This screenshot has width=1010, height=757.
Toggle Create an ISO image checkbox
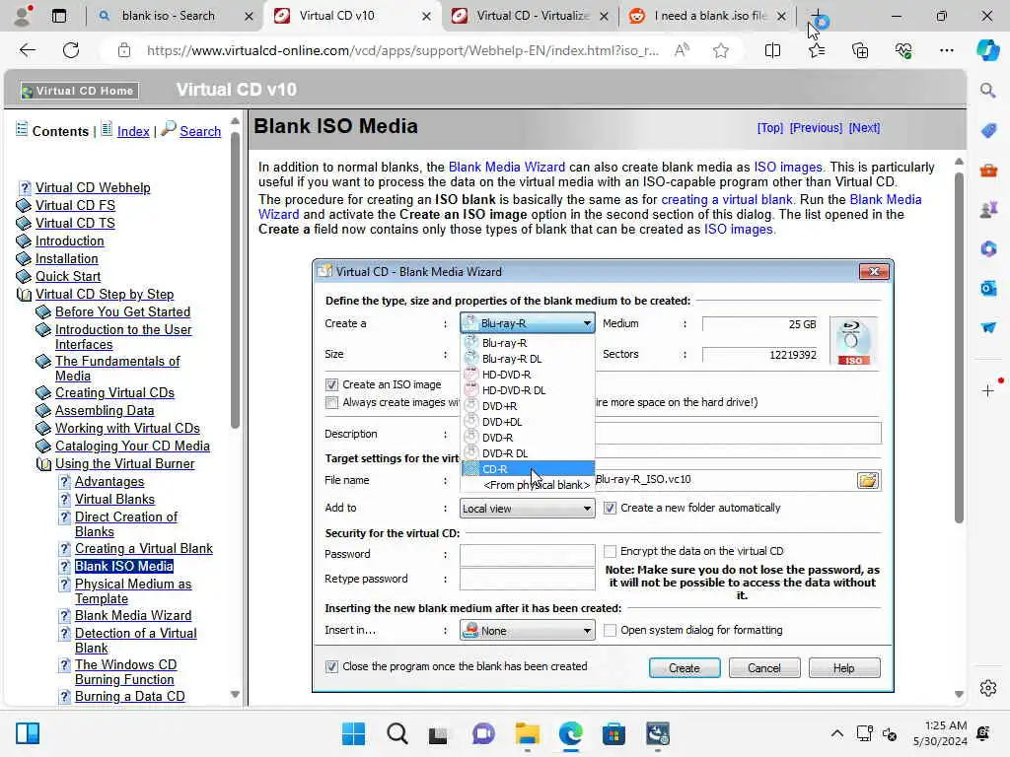pyautogui.click(x=331, y=384)
